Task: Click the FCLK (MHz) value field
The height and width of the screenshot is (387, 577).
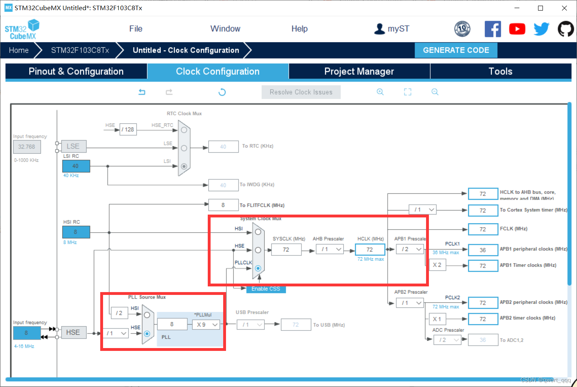Action: (483, 229)
